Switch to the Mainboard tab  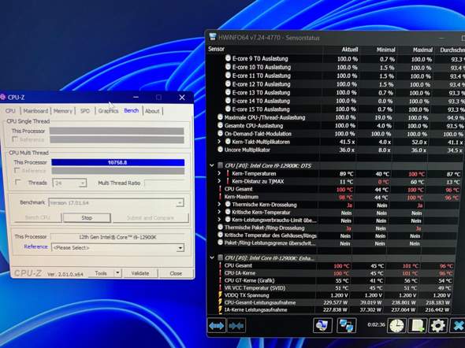[x=35, y=111]
